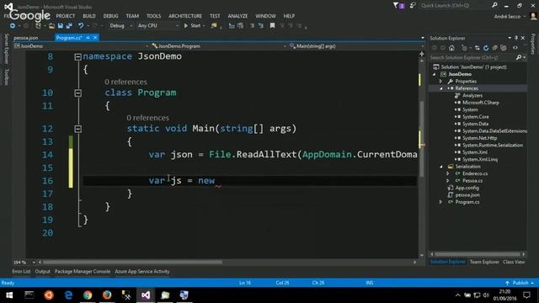Switch to the Team Explorer tab
The image size is (539, 303).
click(x=484, y=262)
